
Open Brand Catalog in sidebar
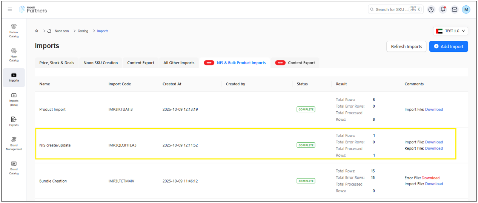[x=14, y=168]
